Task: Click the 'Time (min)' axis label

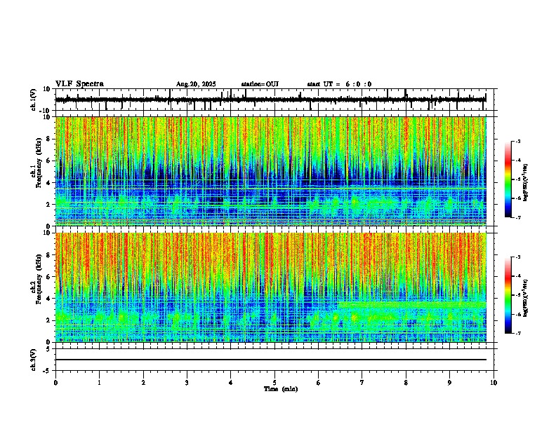Action: pos(281,389)
